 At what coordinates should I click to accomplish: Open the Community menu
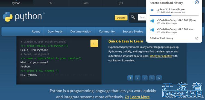tap(107, 32)
